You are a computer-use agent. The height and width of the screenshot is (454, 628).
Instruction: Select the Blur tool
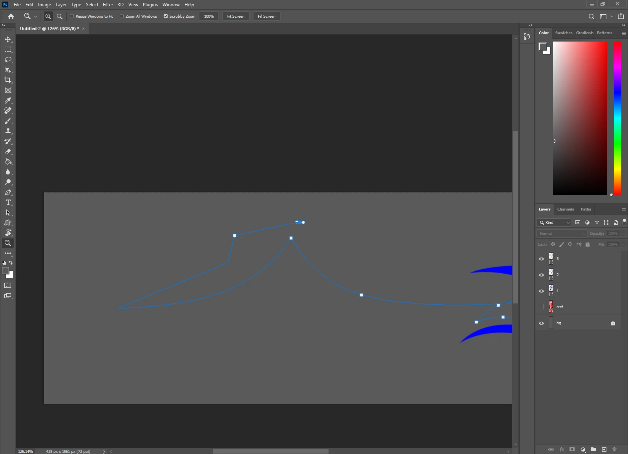tap(8, 172)
